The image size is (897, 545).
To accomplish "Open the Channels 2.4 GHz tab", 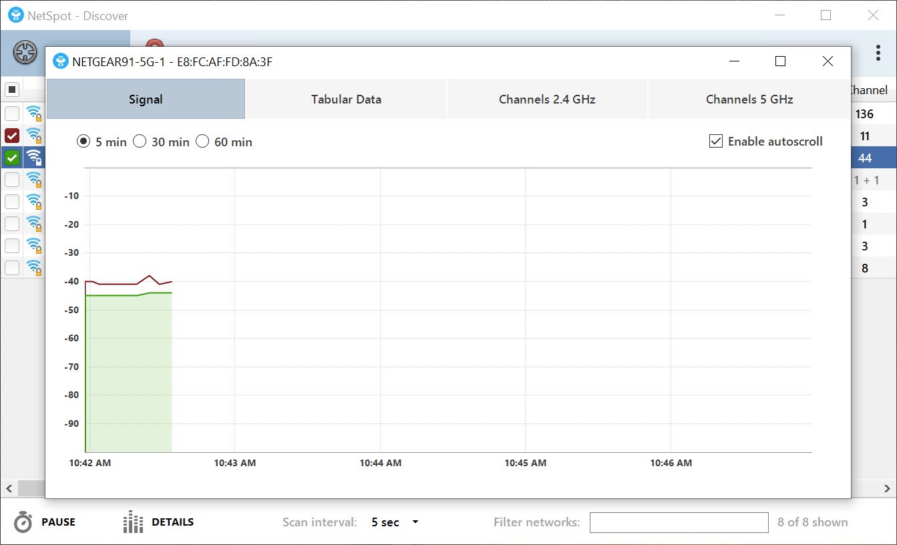I will [546, 100].
